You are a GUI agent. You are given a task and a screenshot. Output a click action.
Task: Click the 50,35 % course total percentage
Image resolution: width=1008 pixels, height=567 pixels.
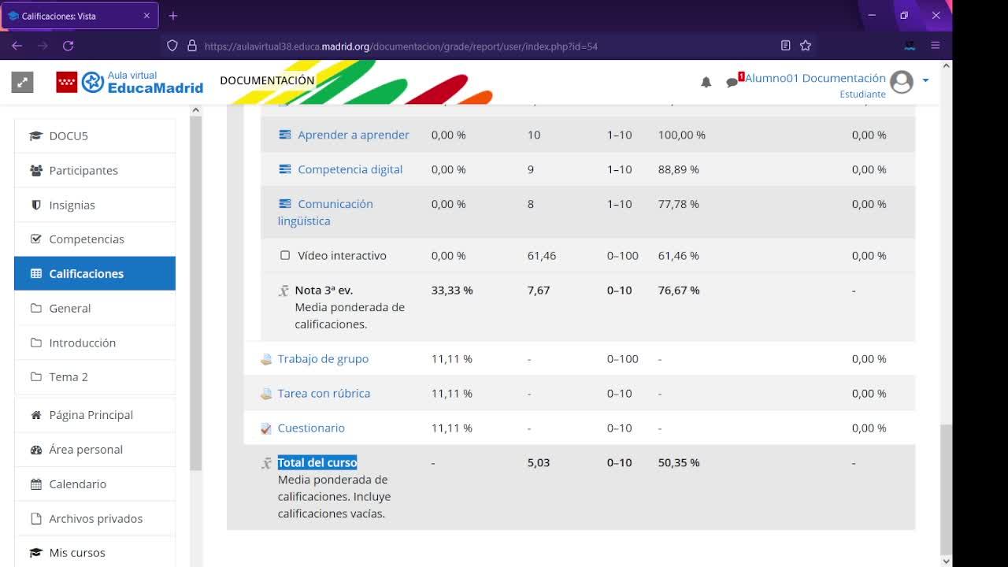coord(679,463)
